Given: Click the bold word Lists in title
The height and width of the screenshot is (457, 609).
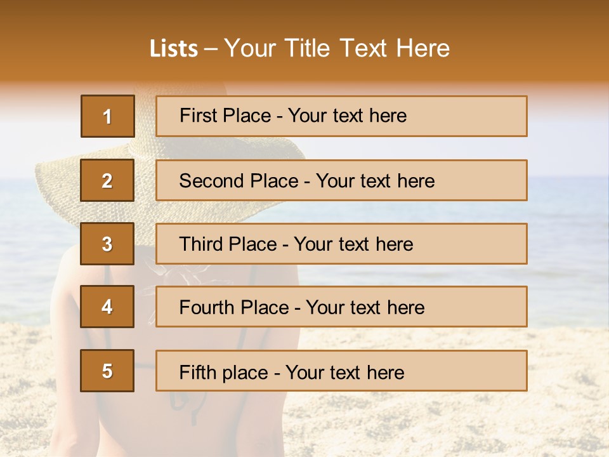Looking at the screenshot, I should [174, 48].
